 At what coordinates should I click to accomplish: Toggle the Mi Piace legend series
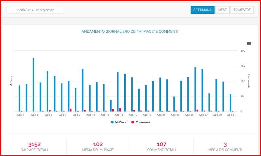click(118, 122)
